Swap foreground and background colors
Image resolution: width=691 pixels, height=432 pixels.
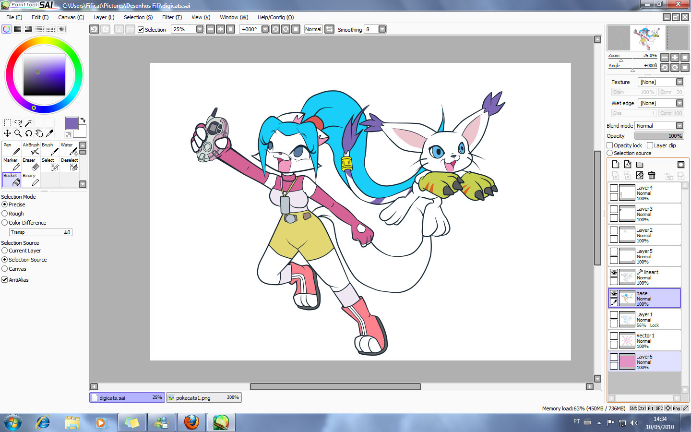click(x=83, y=120)
